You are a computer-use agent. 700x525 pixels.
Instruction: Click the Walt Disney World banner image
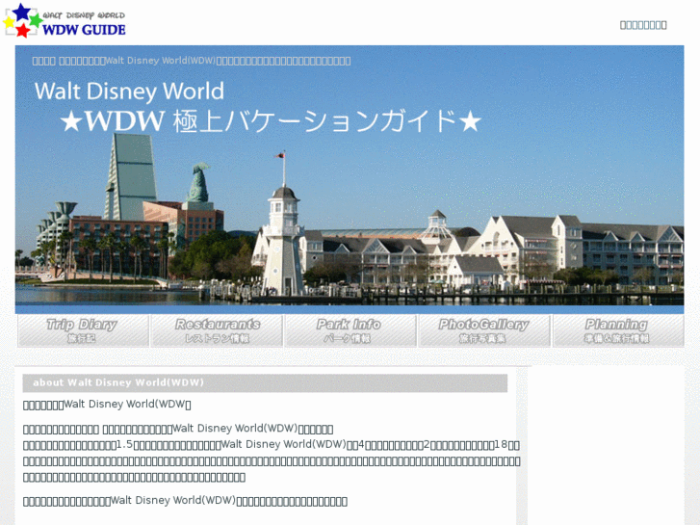click(350, 179)
